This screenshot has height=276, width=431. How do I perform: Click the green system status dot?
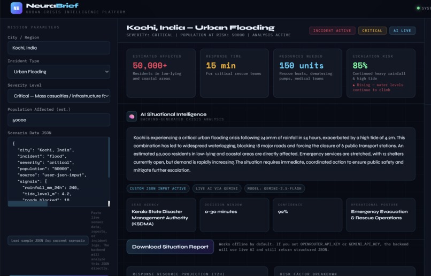[x=418, y=8]
